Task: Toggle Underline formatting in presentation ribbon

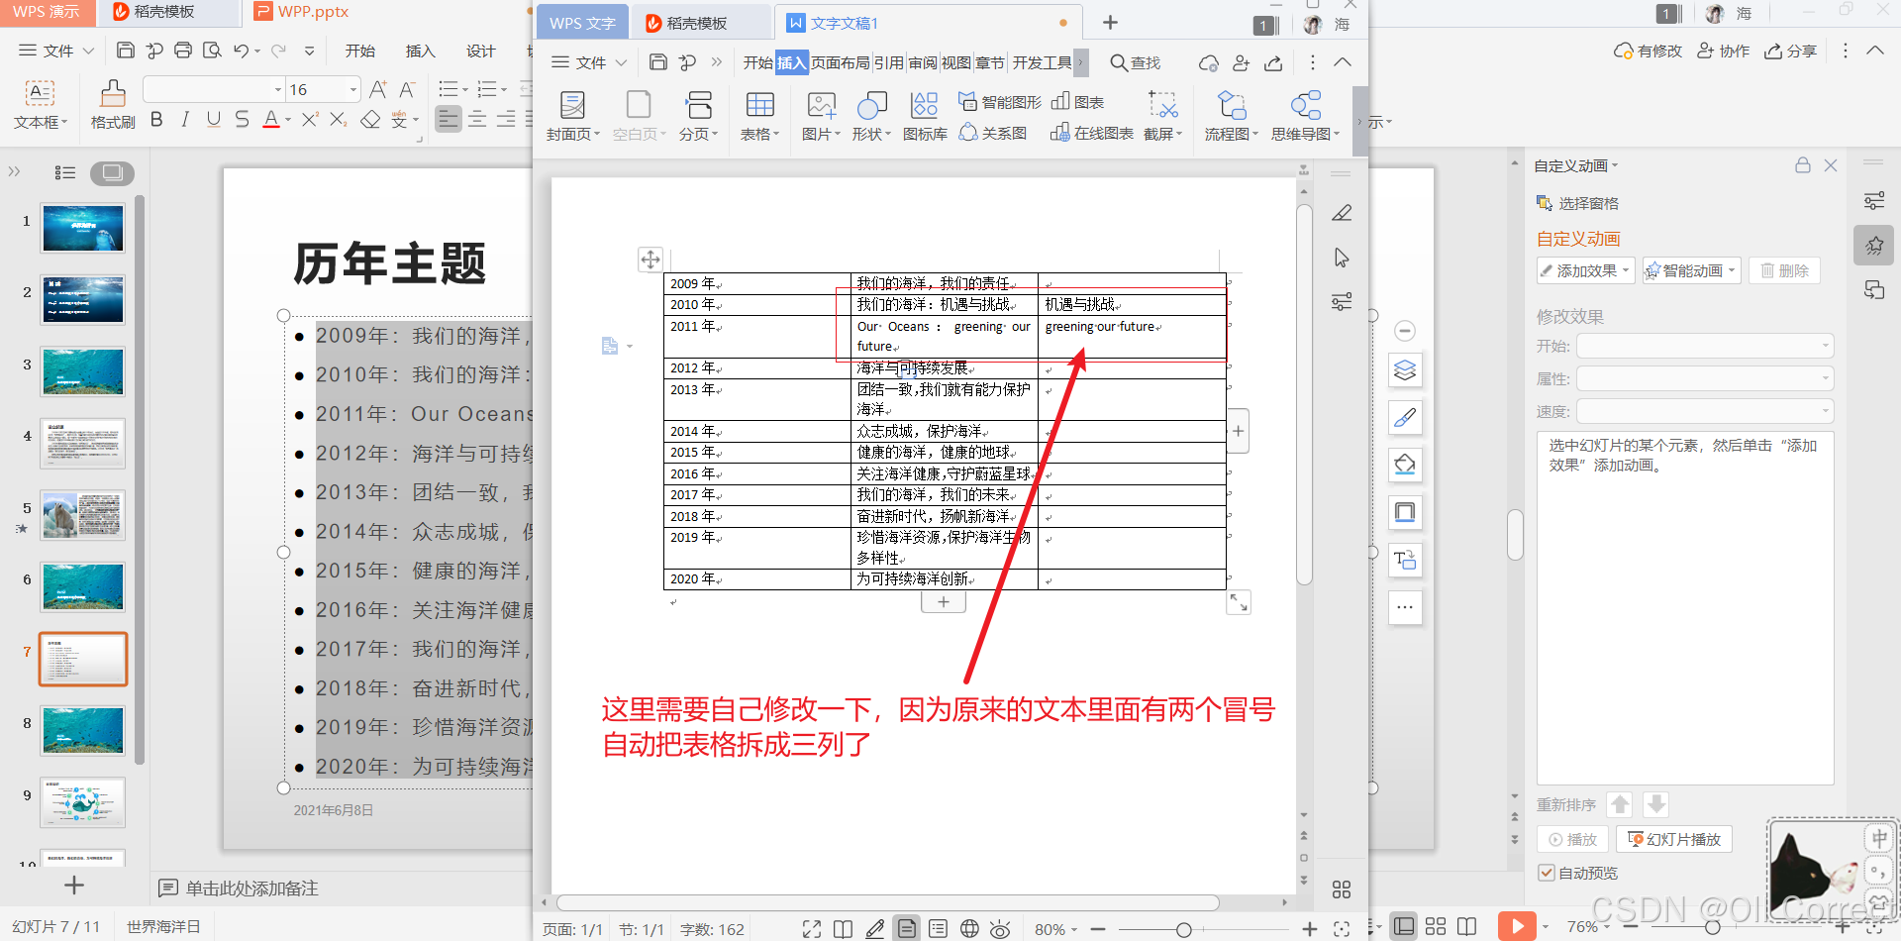Action: point(214,120)
